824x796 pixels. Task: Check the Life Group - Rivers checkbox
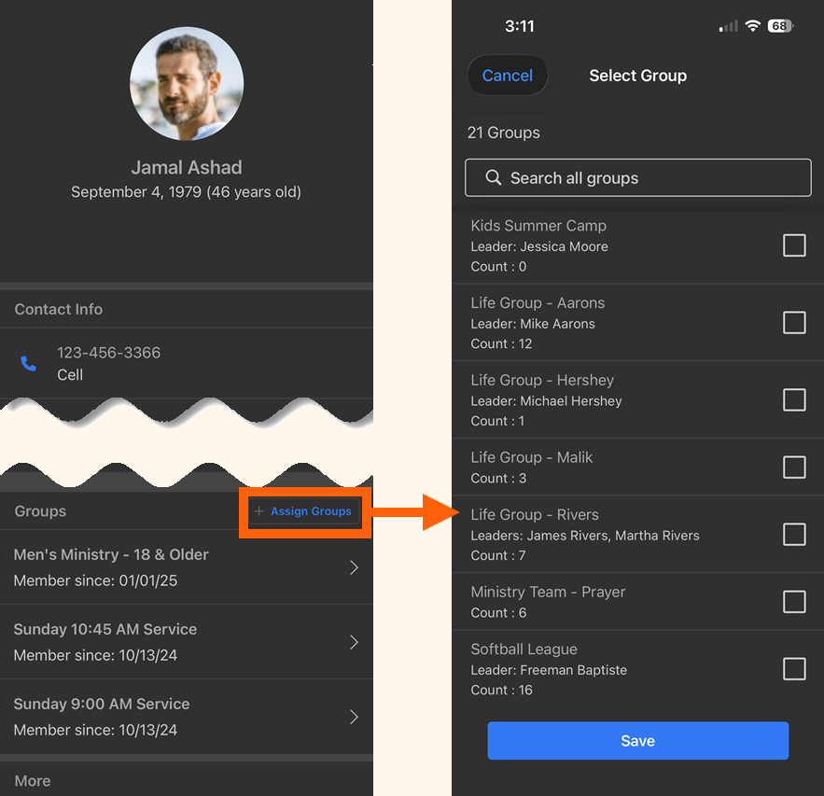pyautogui.click(x=794, y=534)
